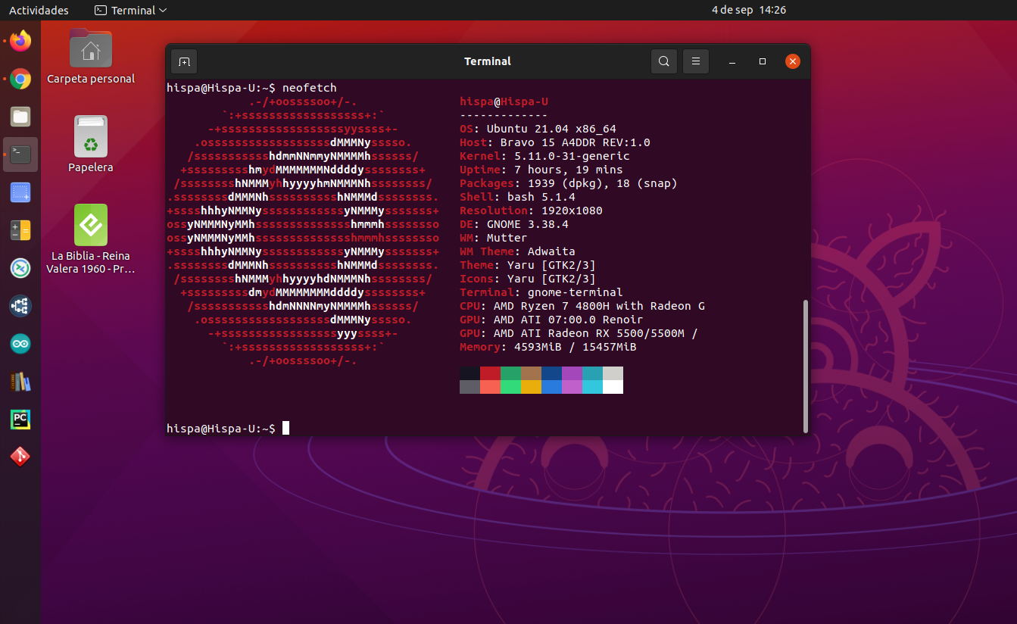Launch Google Chrome from the dock
The width and height of the screenshot is (1017, 624).
[20, 79]
